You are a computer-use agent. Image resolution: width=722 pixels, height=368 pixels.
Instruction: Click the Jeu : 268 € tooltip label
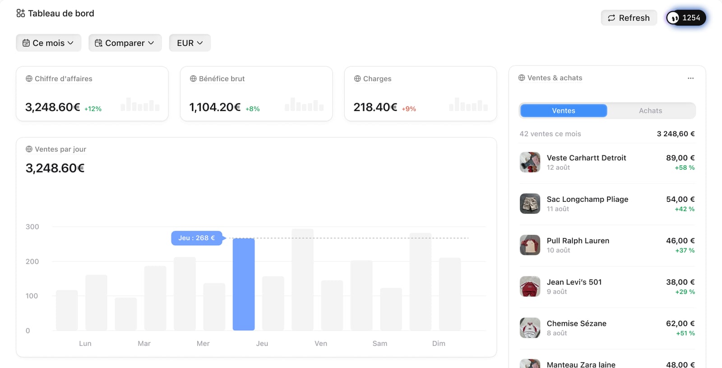tap(197, 238)
